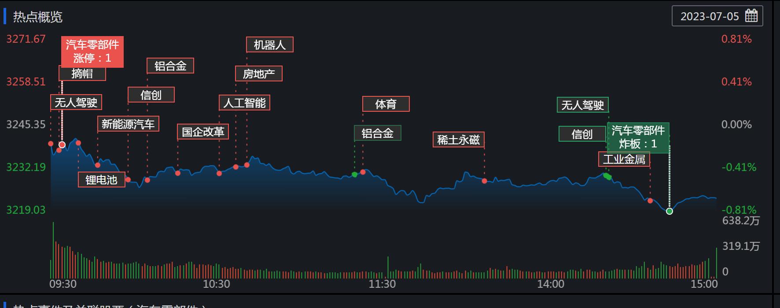Click the 2023-07-05 date field
Screen dimensions: 780x308
pyautogui.click(x=709, y=16)
